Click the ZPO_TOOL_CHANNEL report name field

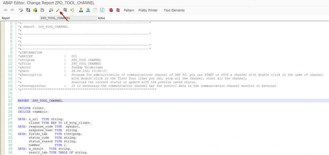[68, 18]
